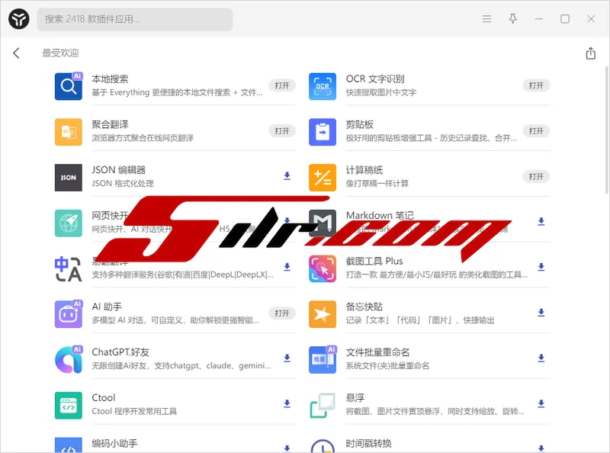The image size is (610, 453).
Task: Open the AI 助手 title text
Action: click(x=107, y=307)
